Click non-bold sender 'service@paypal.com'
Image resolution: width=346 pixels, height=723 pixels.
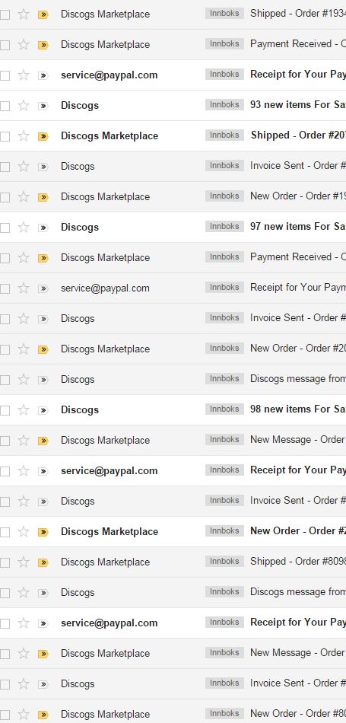coord(105,288)
